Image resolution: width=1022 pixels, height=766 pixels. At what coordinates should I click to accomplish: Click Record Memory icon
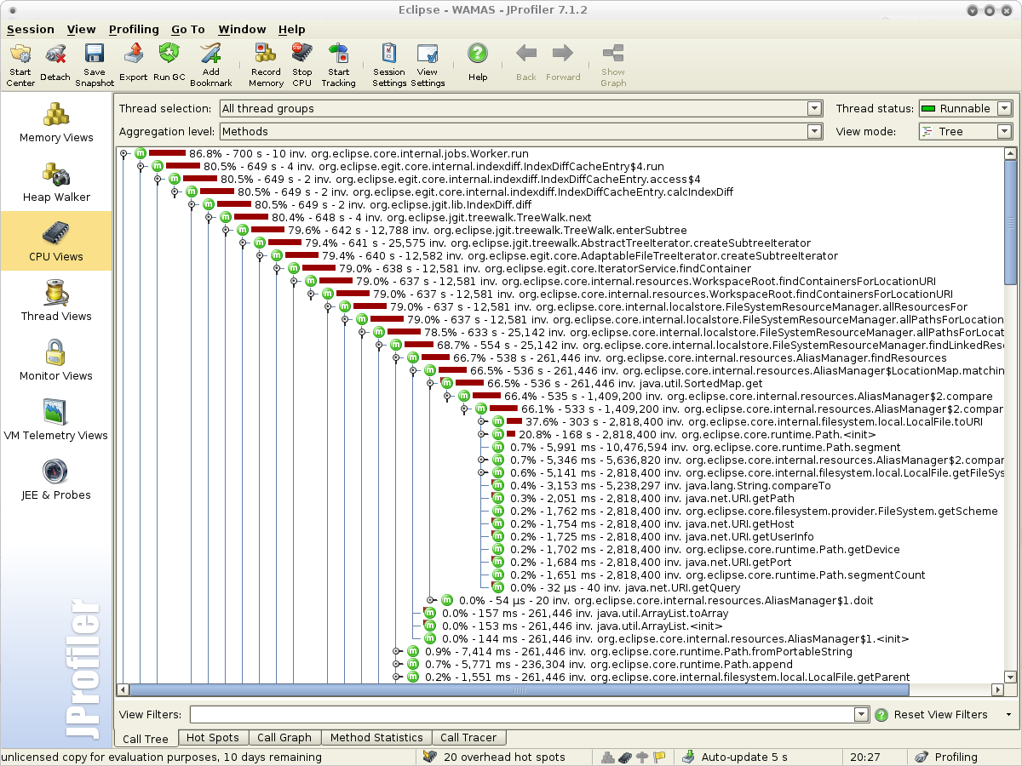[266, 54]
